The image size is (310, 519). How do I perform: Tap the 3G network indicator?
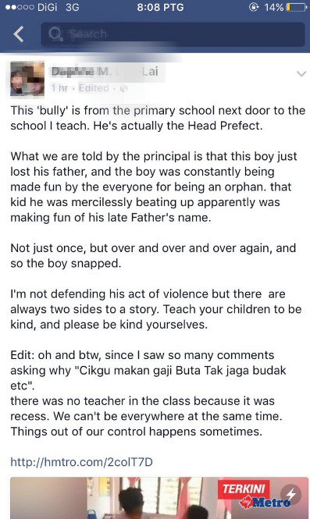(72, 7)
